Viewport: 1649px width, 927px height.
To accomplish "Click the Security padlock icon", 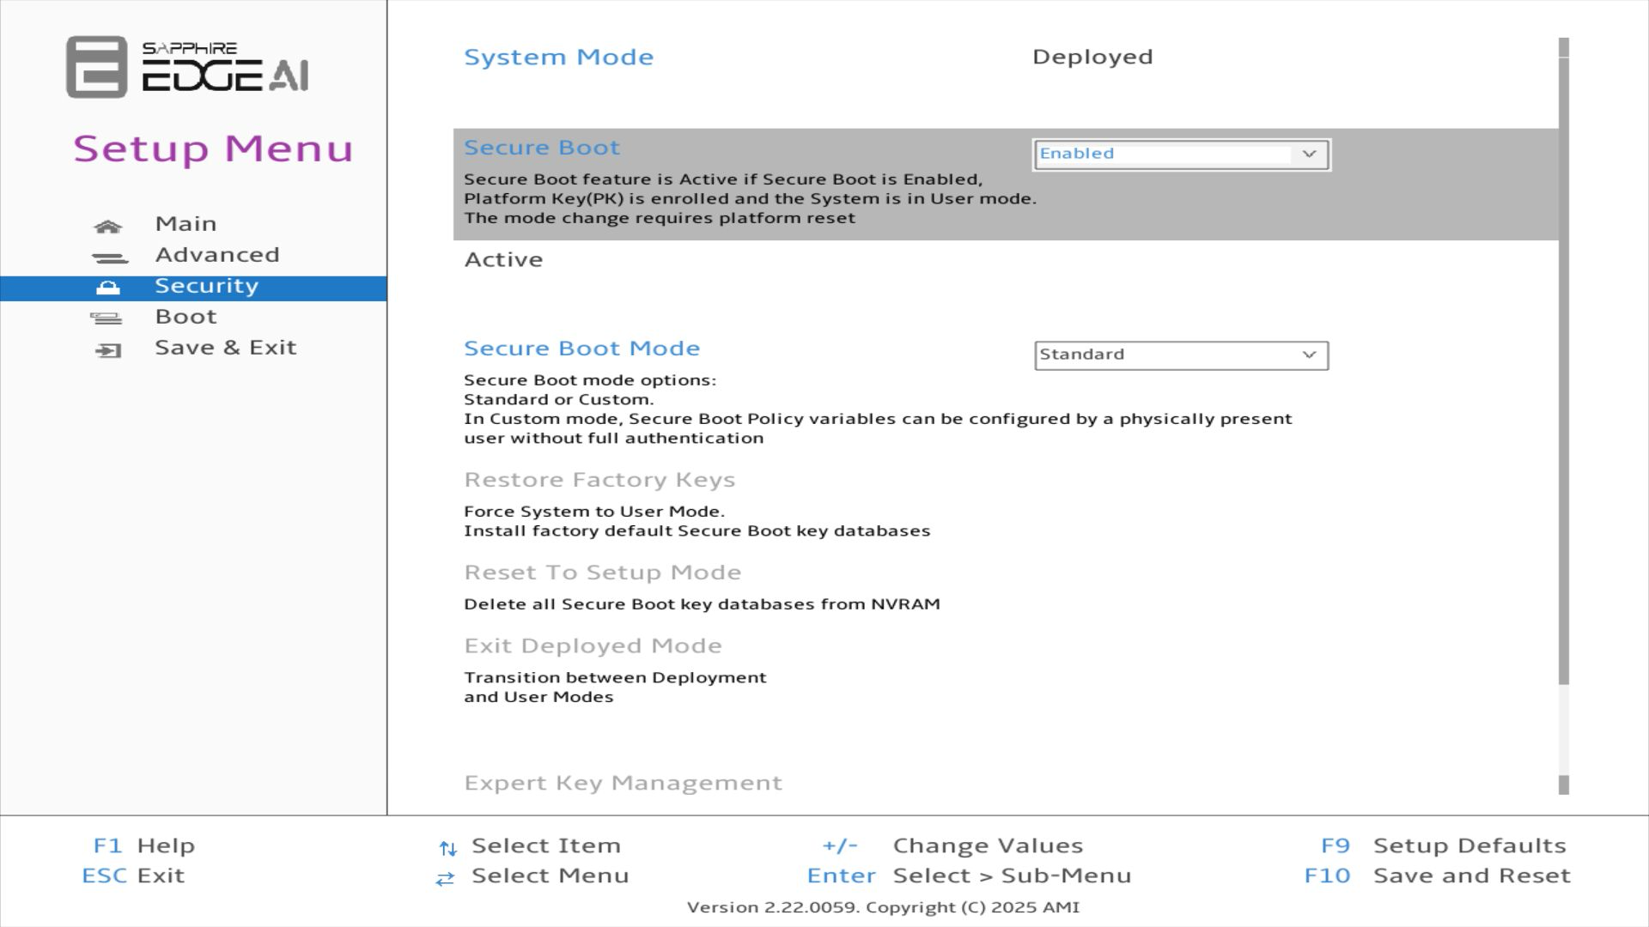I will click(x=107, y=288).
